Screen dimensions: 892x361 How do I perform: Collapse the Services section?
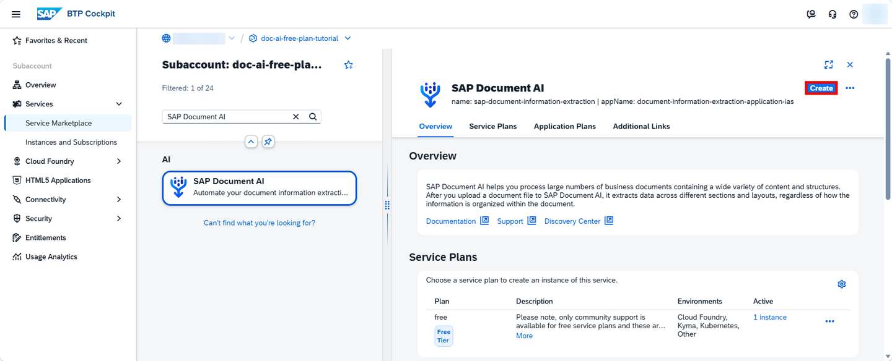pos(119,104)
